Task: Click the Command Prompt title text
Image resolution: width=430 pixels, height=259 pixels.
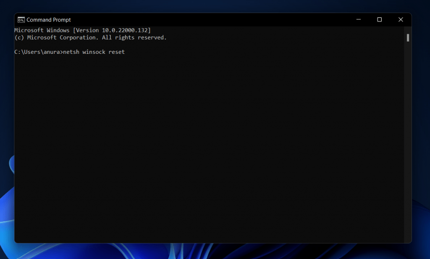Action: click(x=48, y=19)
